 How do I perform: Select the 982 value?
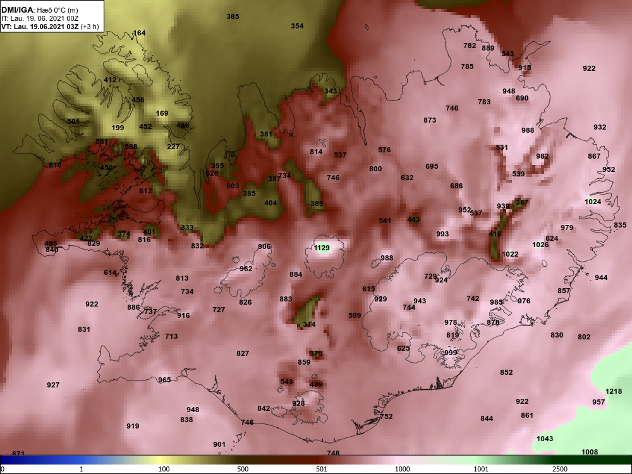pos(542,156)
